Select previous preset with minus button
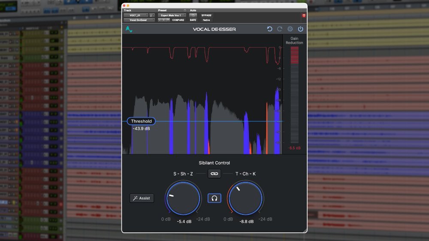This screenshot has height=241, width=429. click(x=160, y=20)
